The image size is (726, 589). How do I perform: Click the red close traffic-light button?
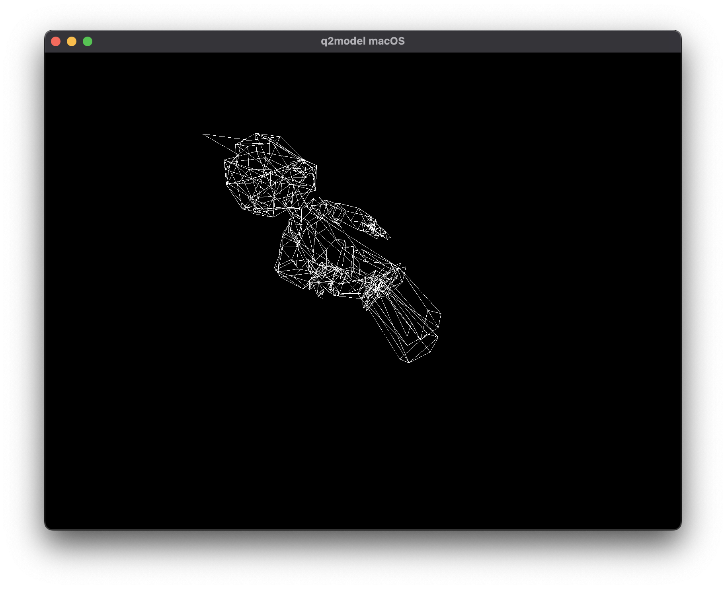pyautogui.click(x=56, y=41)
